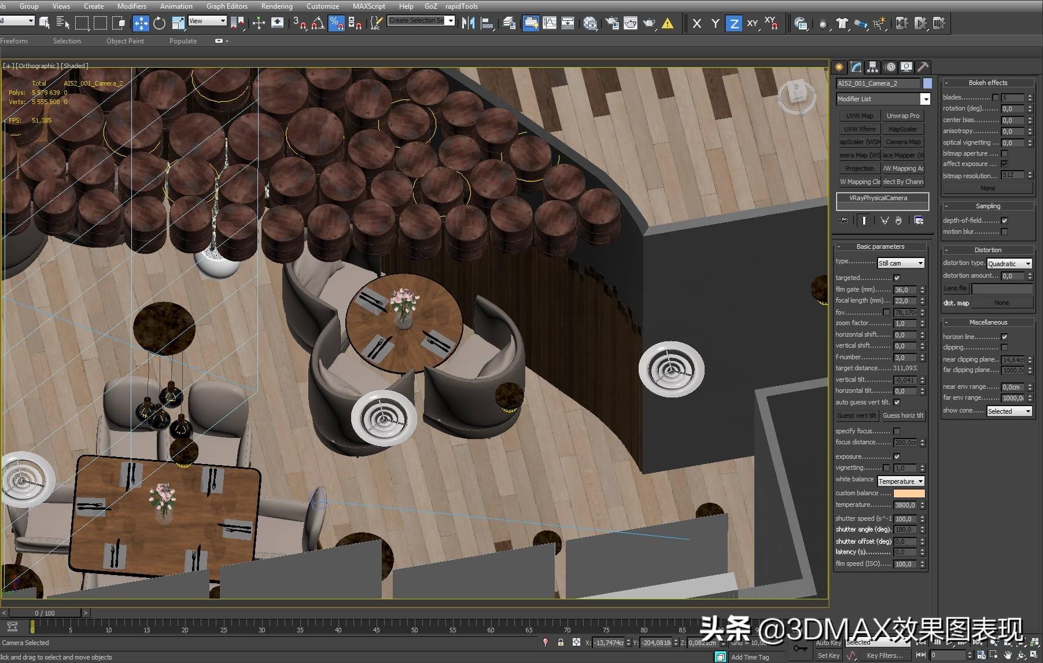
Task: Open distortion type Quadratic dropdown
Action: (1009, 264)
